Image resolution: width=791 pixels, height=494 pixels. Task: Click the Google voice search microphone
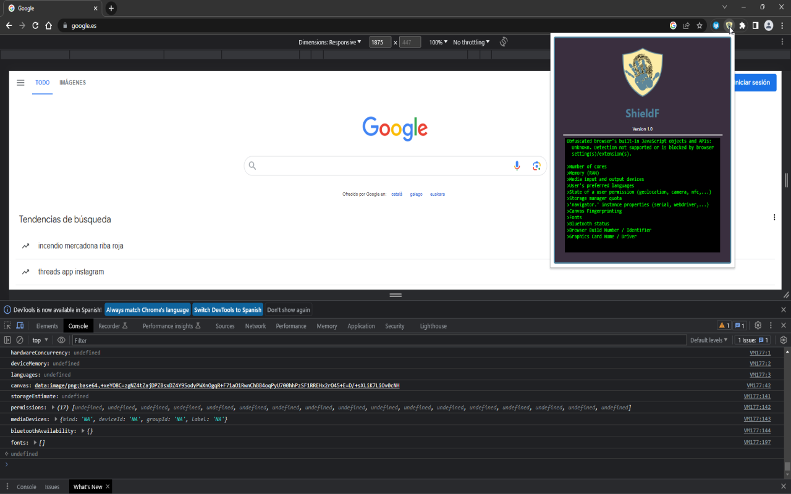517,165
